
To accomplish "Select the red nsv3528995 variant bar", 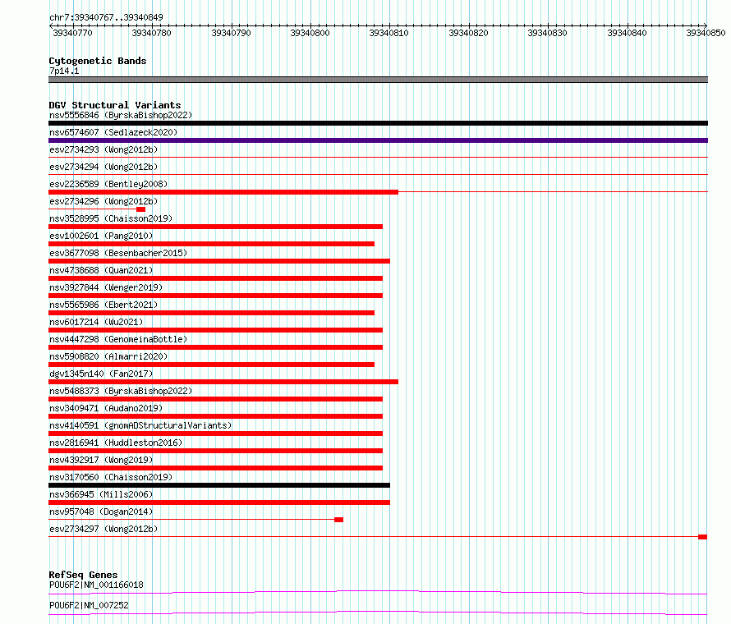I will point(215,227).
